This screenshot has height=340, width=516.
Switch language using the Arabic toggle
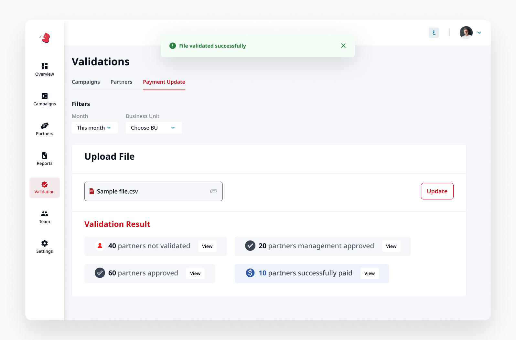[434, 33]
